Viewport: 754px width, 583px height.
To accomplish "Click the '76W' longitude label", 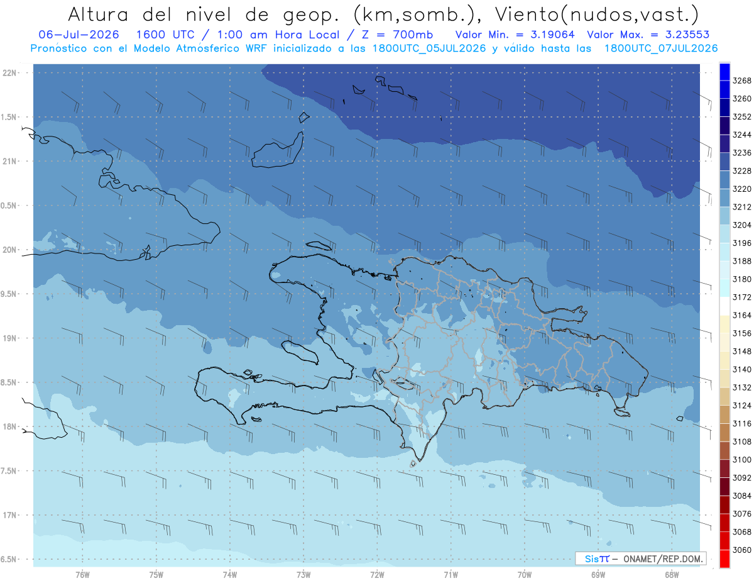I will coord(82,575).
